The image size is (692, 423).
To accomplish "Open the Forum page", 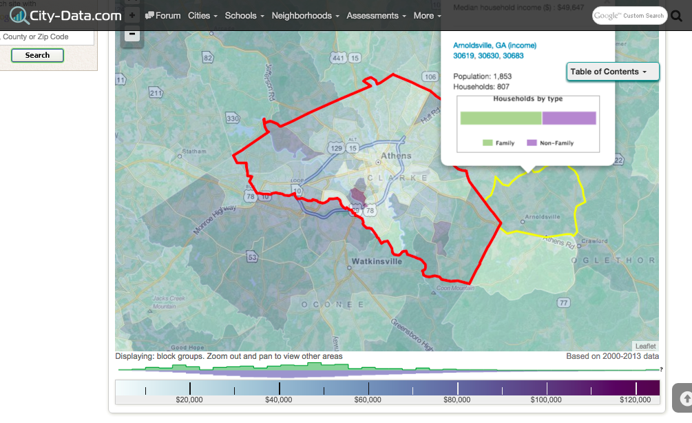I will tap(163, 15).
